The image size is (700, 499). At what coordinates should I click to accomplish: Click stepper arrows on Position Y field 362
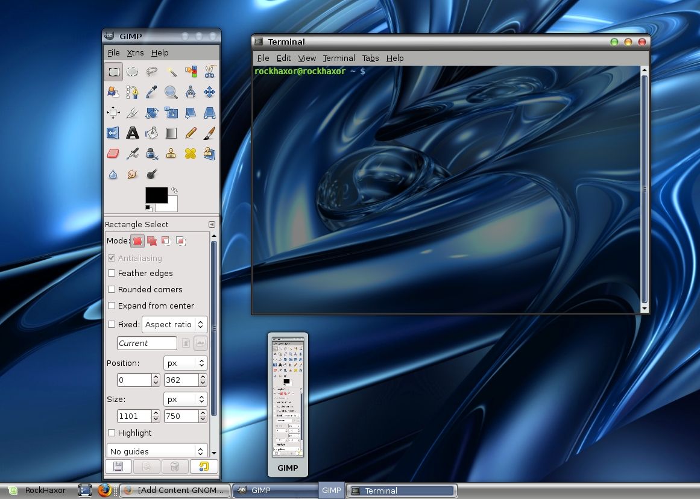click(203, 380)
